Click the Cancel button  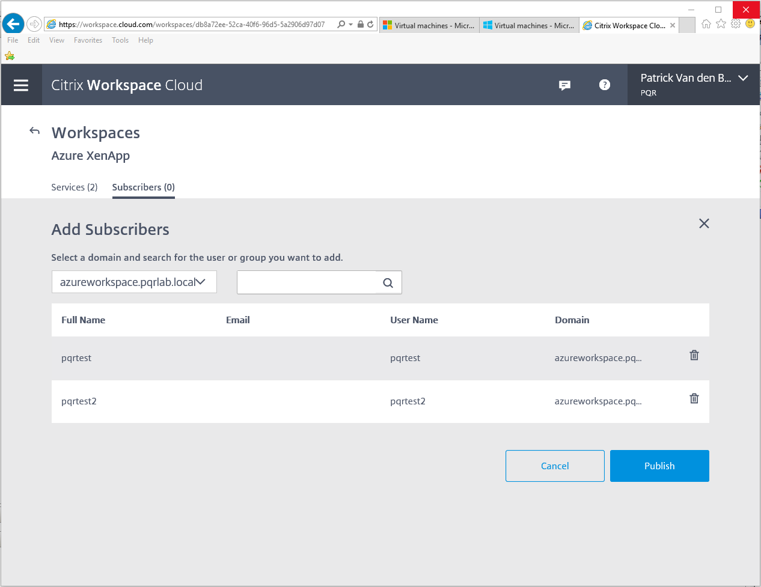pyautogui.click(x=555, y=466)
